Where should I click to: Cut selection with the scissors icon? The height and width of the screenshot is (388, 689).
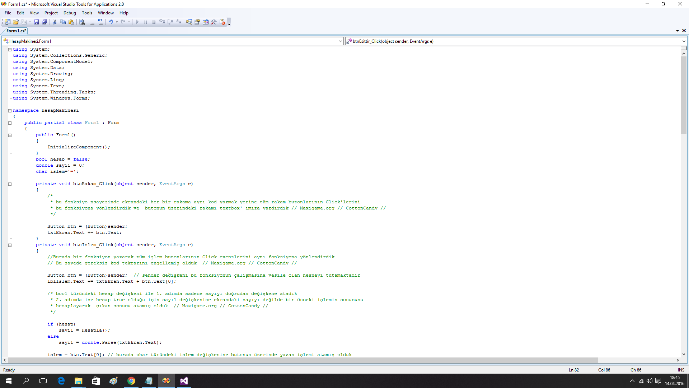(55, 22)
